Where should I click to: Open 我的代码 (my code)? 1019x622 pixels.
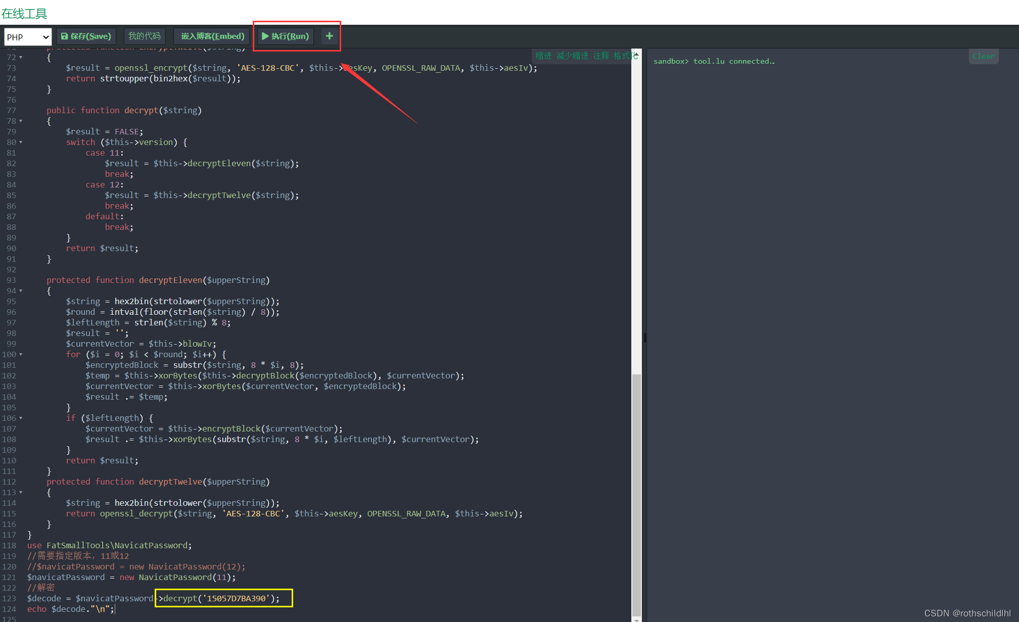pos(144,36)
